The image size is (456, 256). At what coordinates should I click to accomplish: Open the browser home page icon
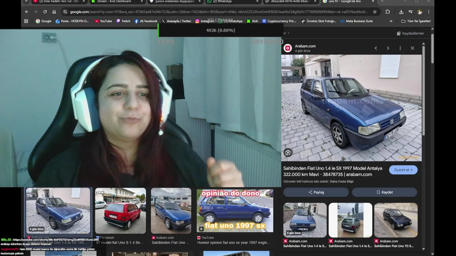[x=54, y=12]
